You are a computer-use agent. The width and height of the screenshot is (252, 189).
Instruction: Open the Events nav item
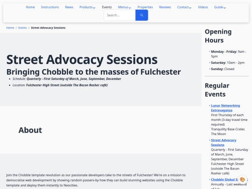[107, 7]
